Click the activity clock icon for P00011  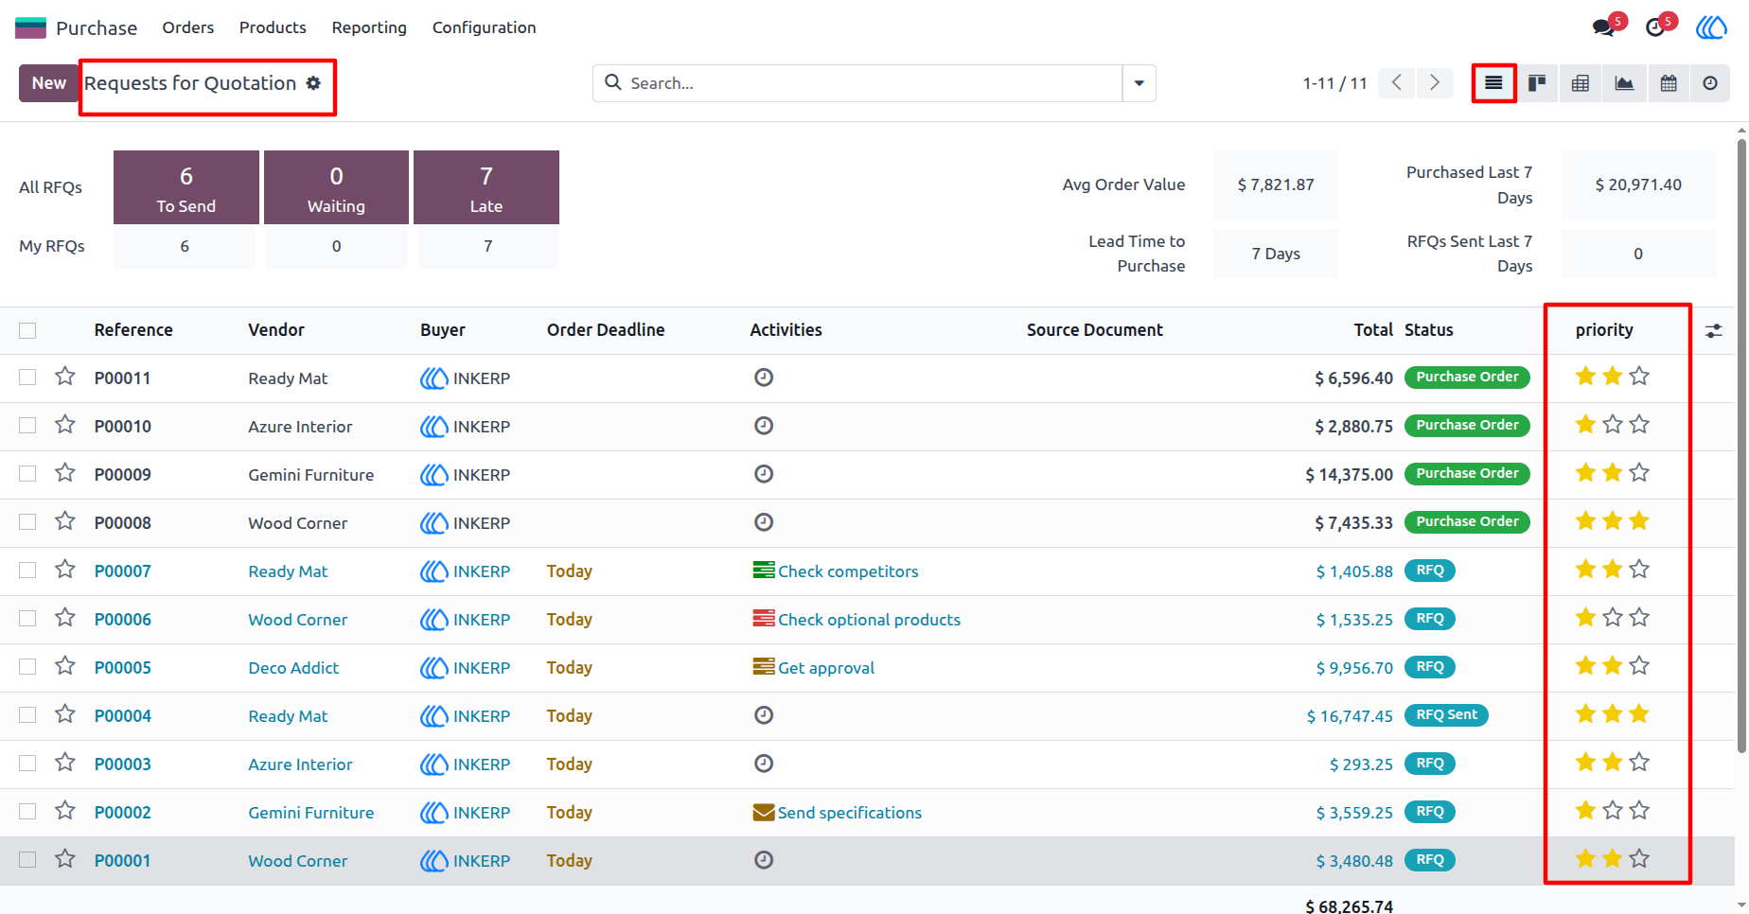(764, 378)
